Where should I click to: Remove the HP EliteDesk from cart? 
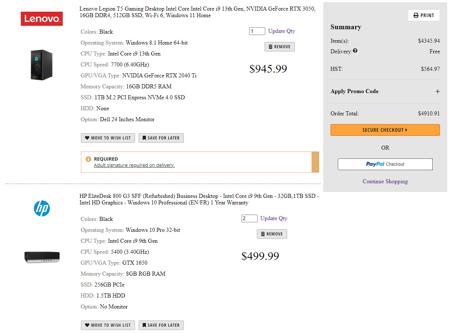point(272,234)
